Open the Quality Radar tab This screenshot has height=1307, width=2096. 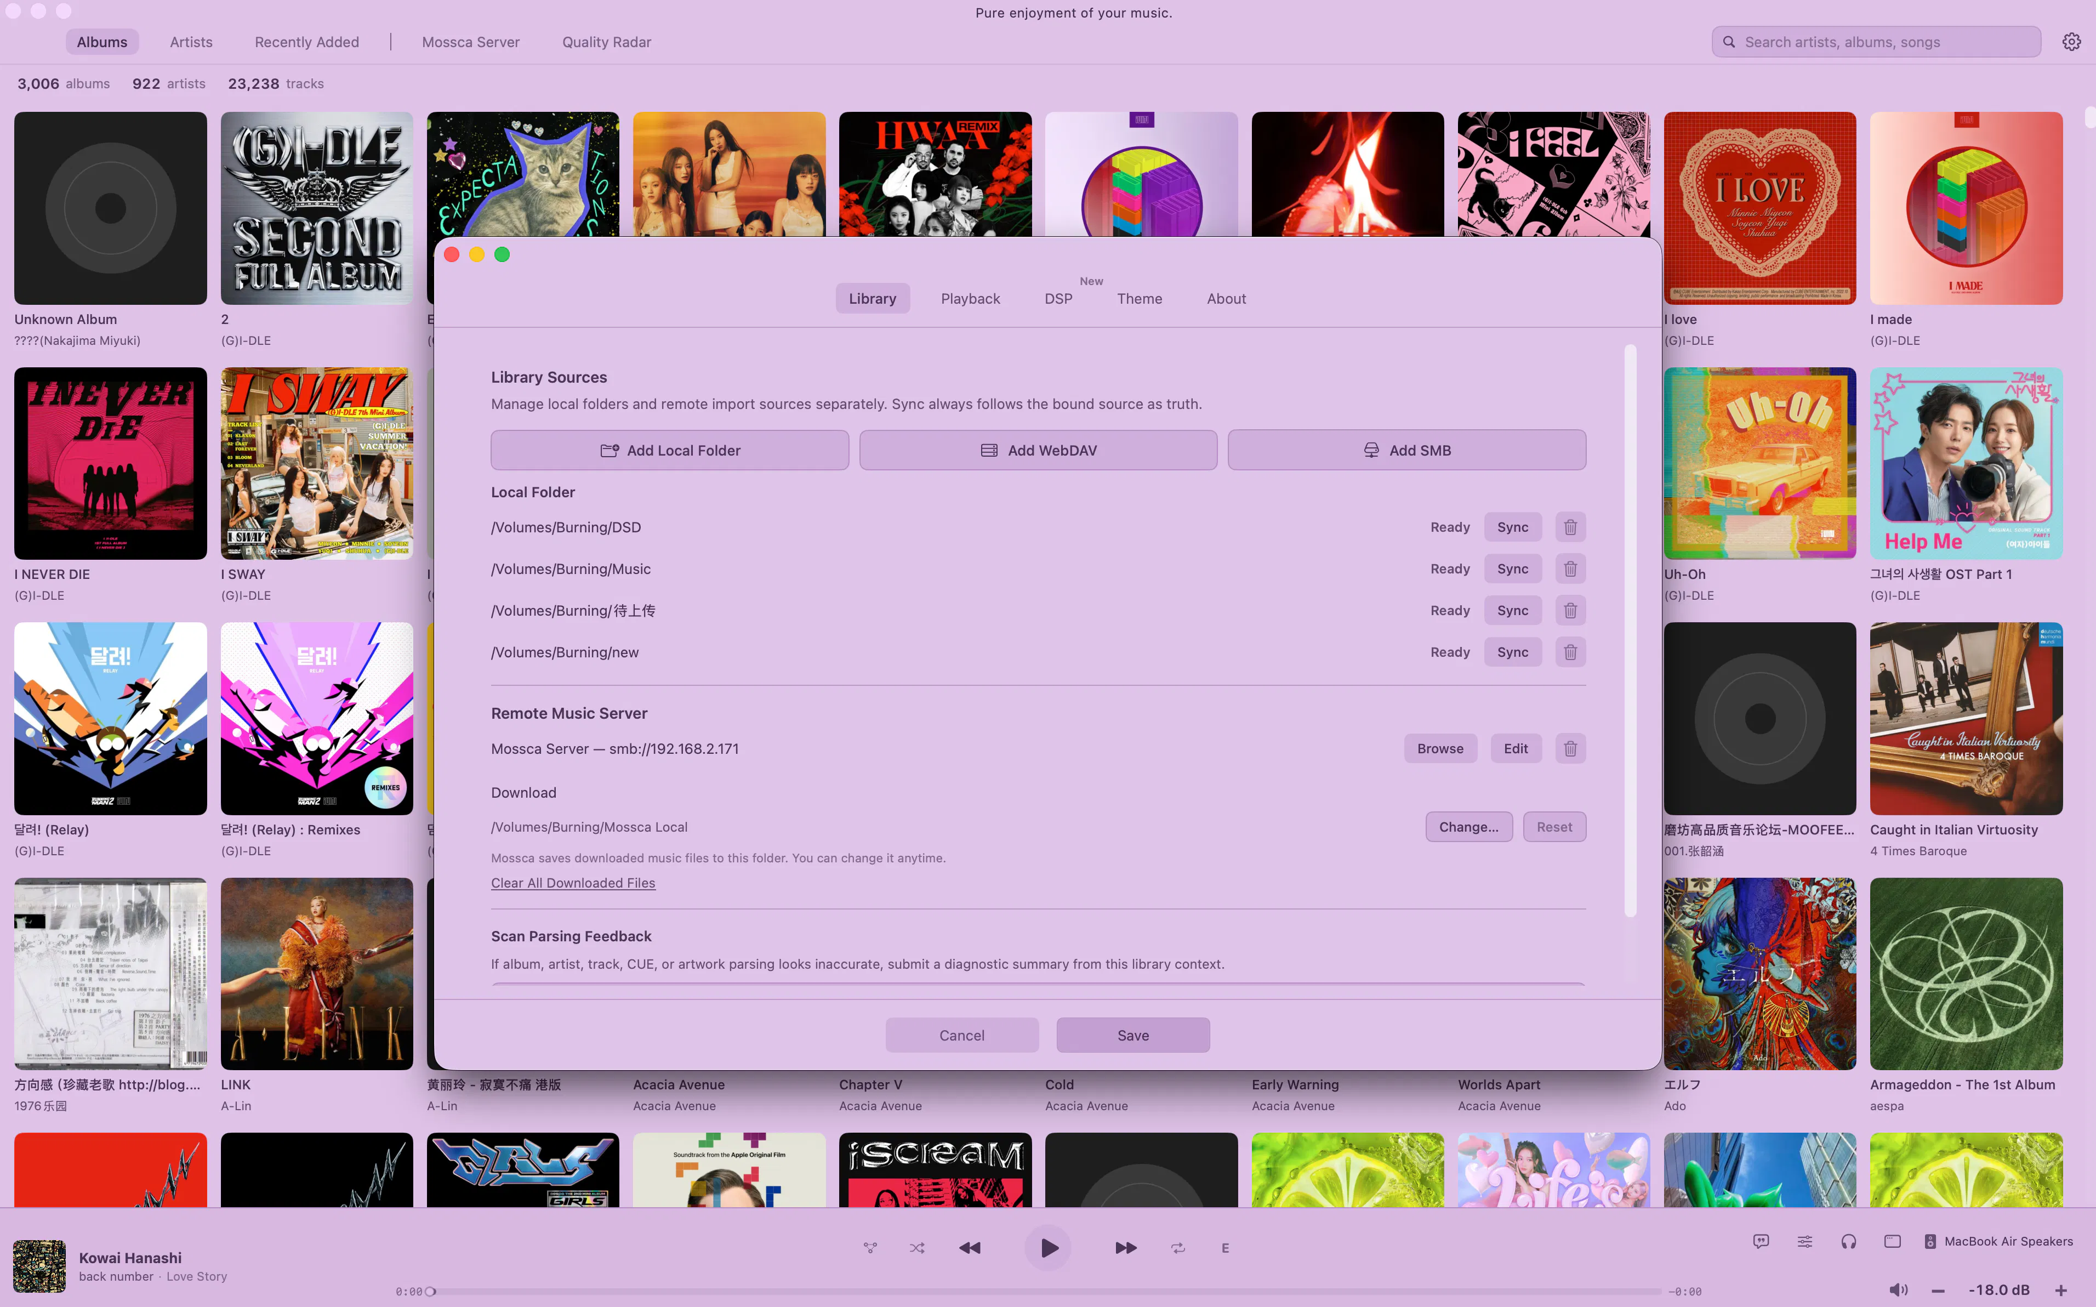coord(607,42)
